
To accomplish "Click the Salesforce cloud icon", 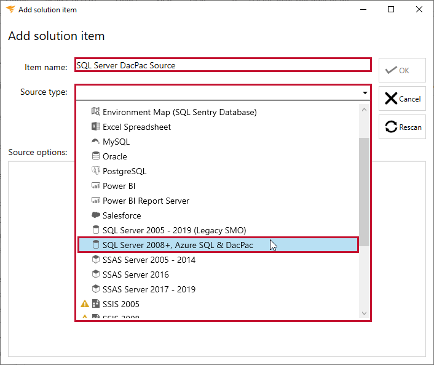I will (96, 215).
